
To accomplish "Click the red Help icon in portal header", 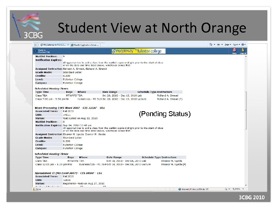I will [234, 51].
